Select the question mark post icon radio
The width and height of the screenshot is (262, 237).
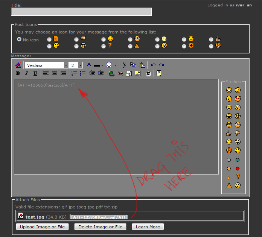(x=104, y=46)
